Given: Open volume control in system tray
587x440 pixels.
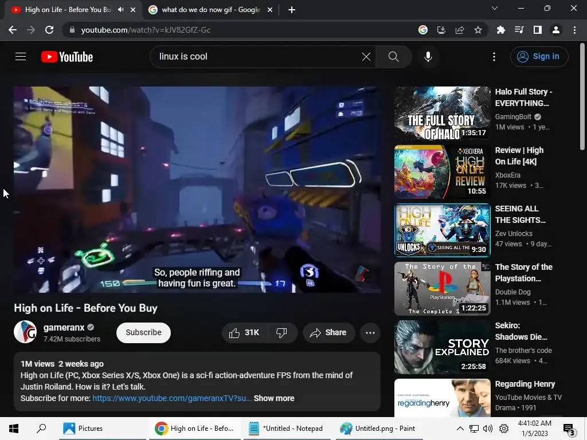Looking at the screenshot, I should click(x=488, y=429).
